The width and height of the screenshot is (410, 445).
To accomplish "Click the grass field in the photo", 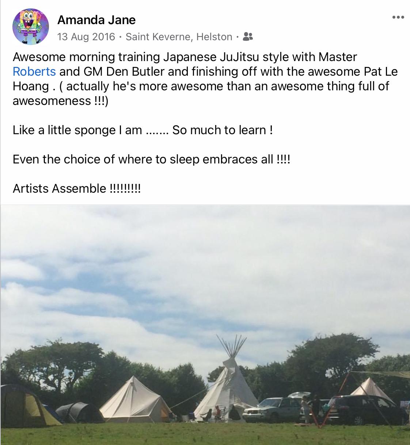I will [x=205, y=435].
